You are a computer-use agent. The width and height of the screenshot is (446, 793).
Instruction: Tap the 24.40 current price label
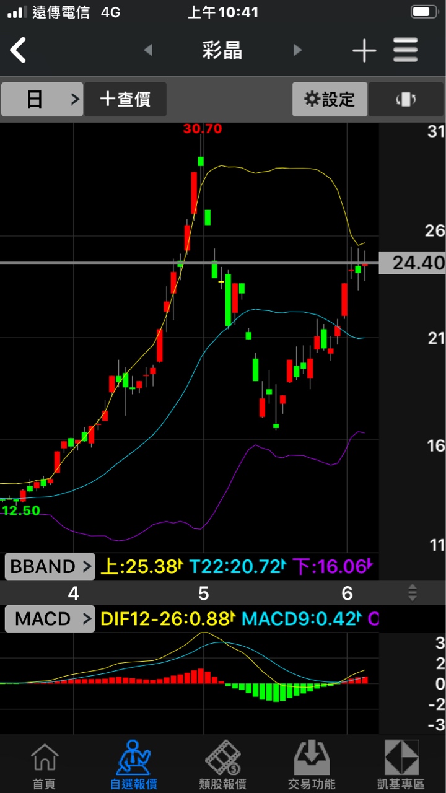point(412,263)
